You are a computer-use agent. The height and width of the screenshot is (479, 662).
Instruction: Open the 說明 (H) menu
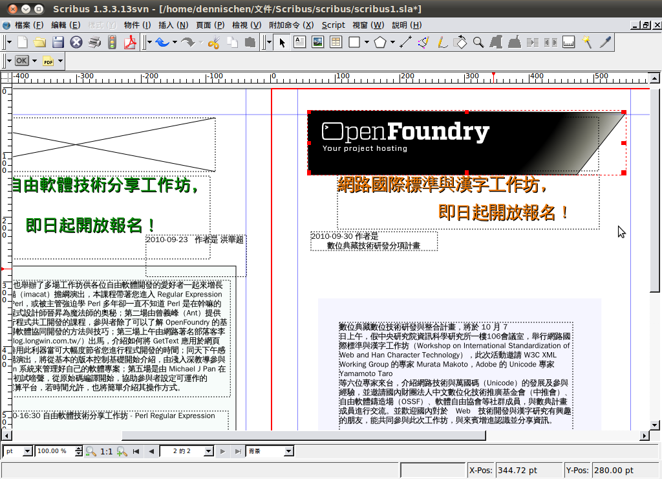pos(407,25)
